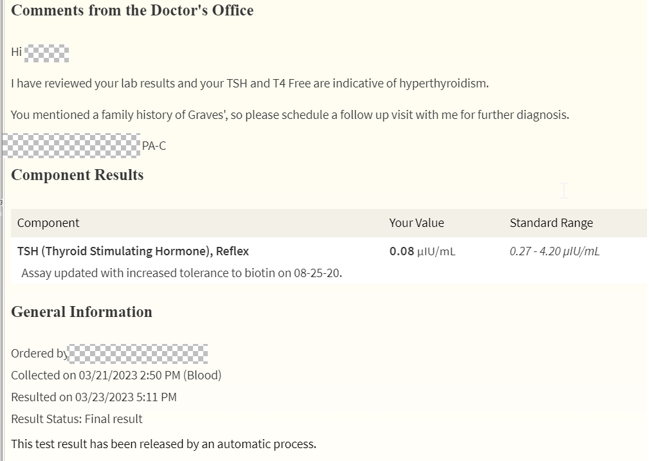Click the redacted Ordered by provider name
649x461 pixels.
tap(138, 354)
